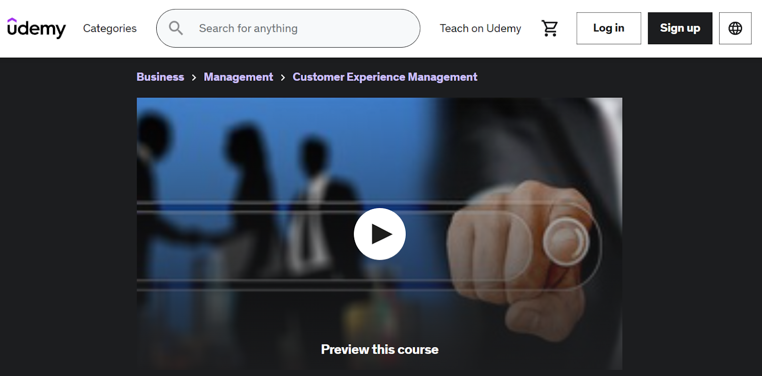Open the Teach on Udemy link
This screenshot has width=762, height=376.
tap(480, 29)
